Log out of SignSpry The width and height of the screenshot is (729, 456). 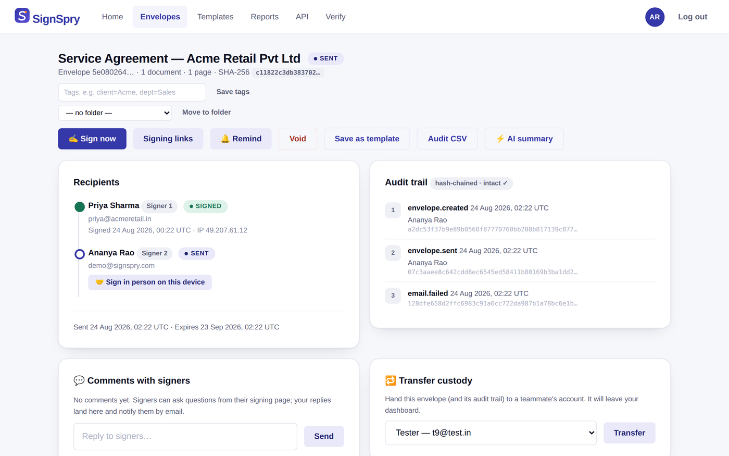click(x=693, y=17)
